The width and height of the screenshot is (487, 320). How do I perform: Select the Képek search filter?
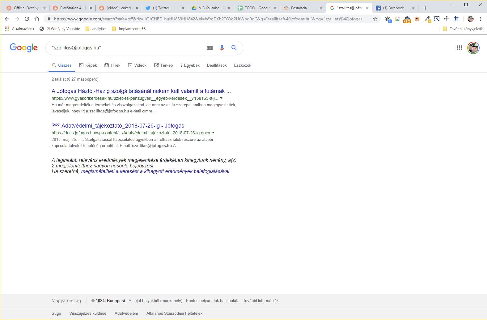coord(88,65)
